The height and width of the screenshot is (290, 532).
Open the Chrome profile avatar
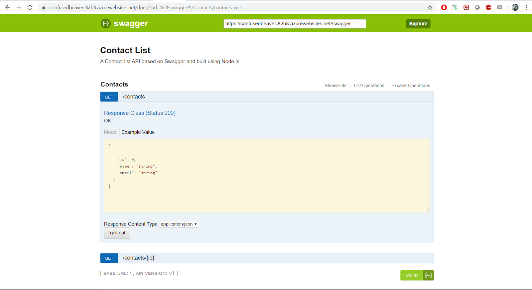(515, 7)
